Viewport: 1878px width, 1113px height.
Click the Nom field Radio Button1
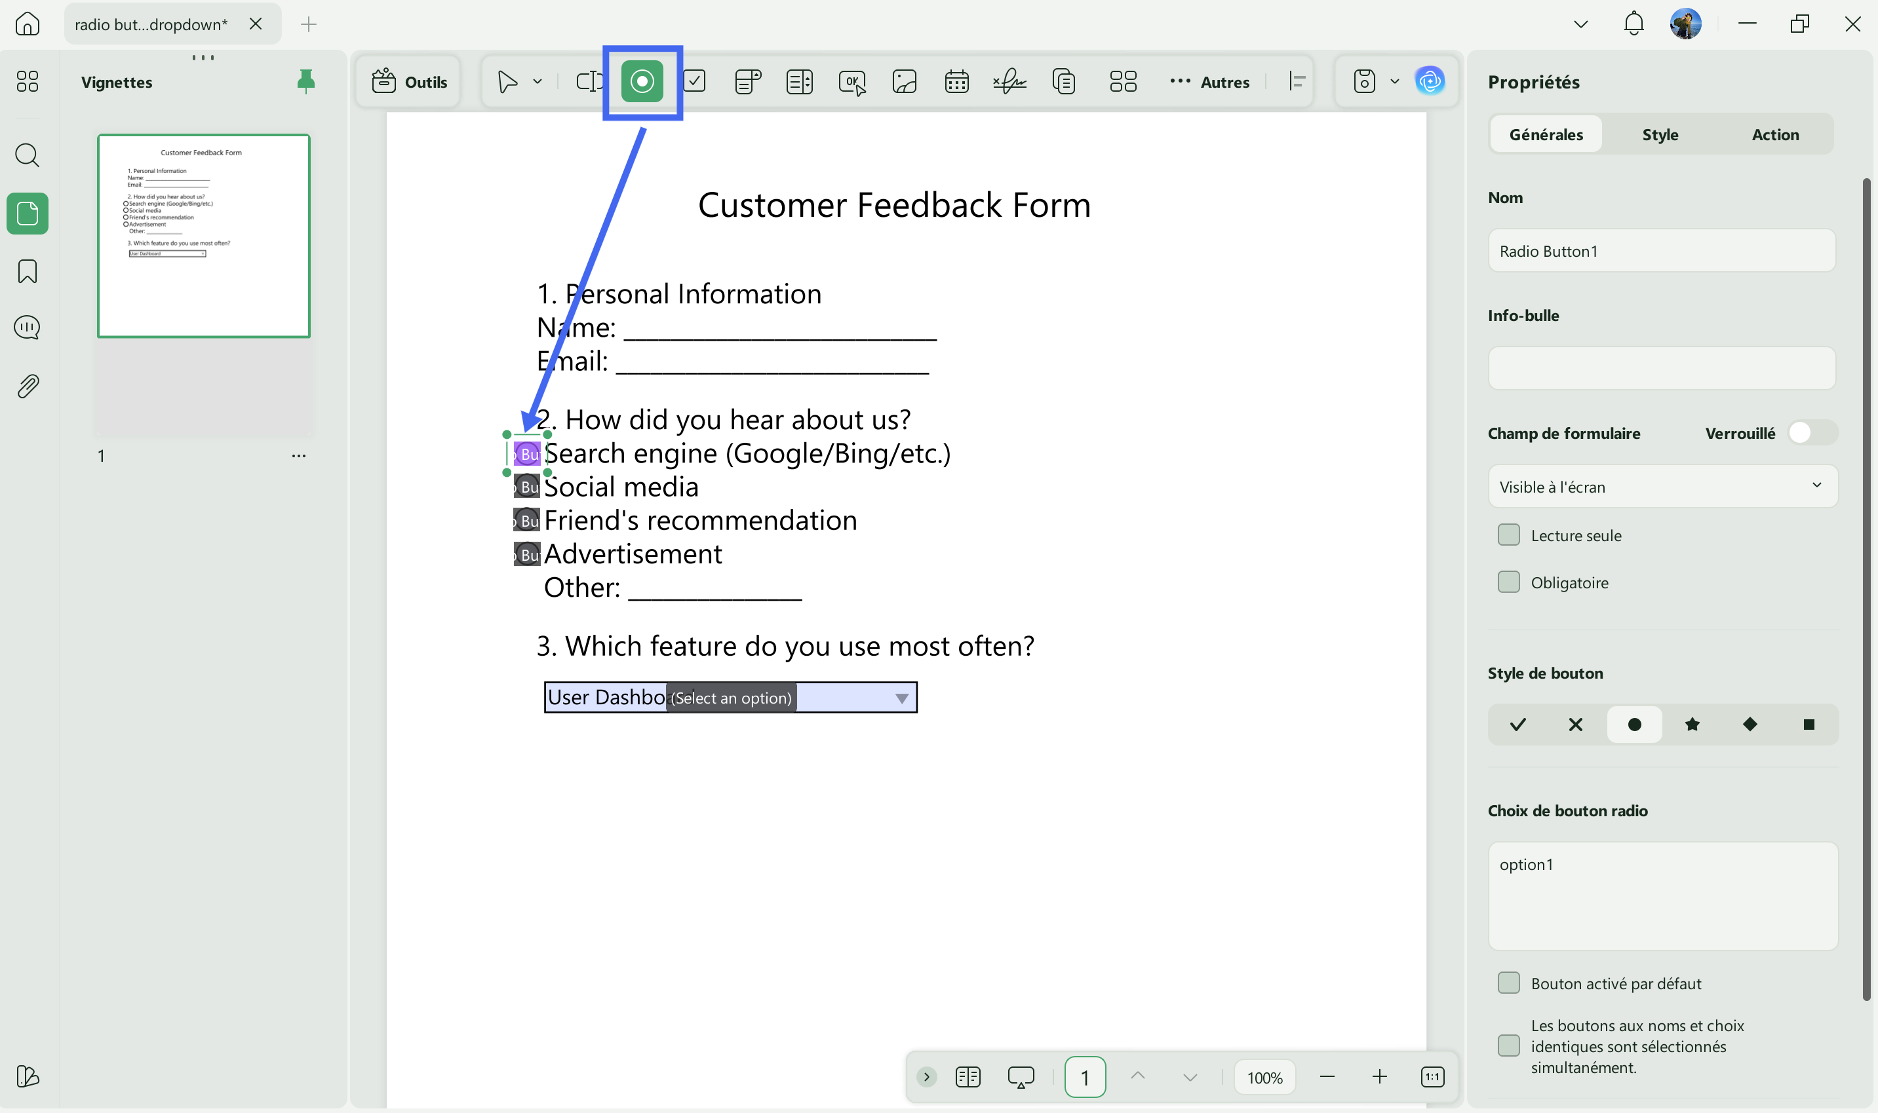click(x=1661, y=250)
